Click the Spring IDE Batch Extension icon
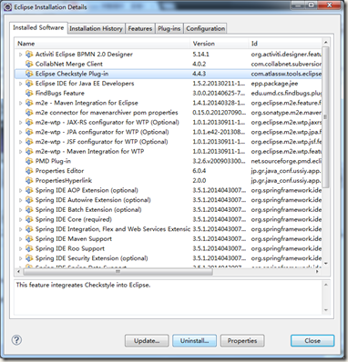 tap(29, 209)
